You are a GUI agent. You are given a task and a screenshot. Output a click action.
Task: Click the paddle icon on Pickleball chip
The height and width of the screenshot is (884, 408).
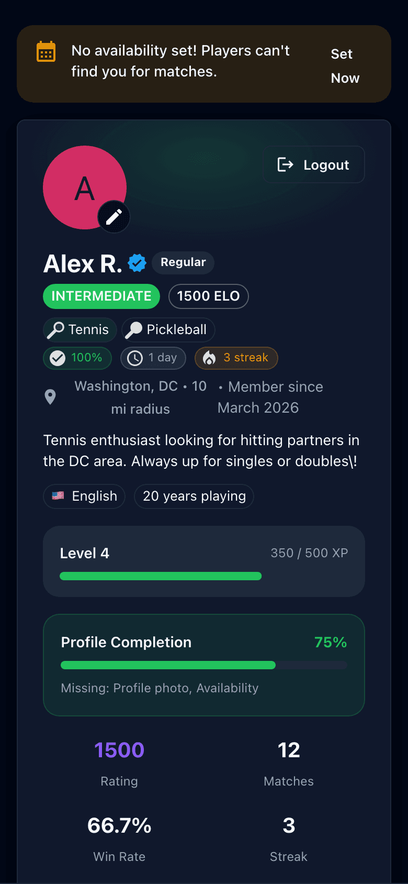pos(134,329)
